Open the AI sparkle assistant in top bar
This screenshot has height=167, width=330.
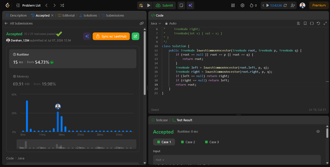point(190,5)
